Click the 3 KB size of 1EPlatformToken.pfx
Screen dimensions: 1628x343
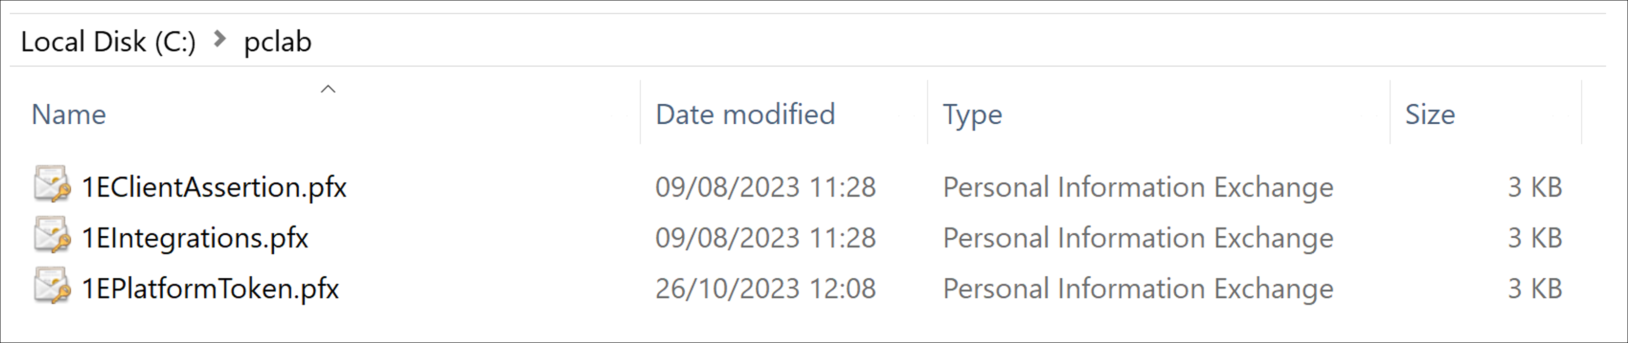coord(1534,289)
